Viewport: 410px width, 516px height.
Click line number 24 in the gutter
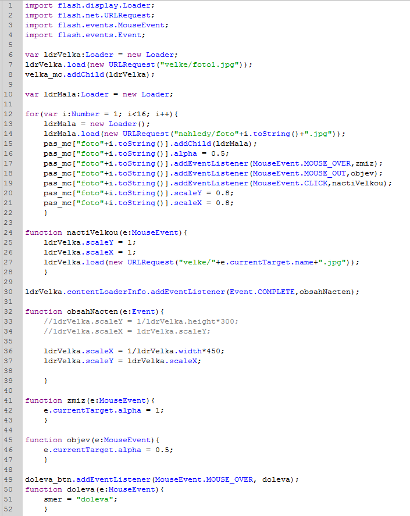8,232
